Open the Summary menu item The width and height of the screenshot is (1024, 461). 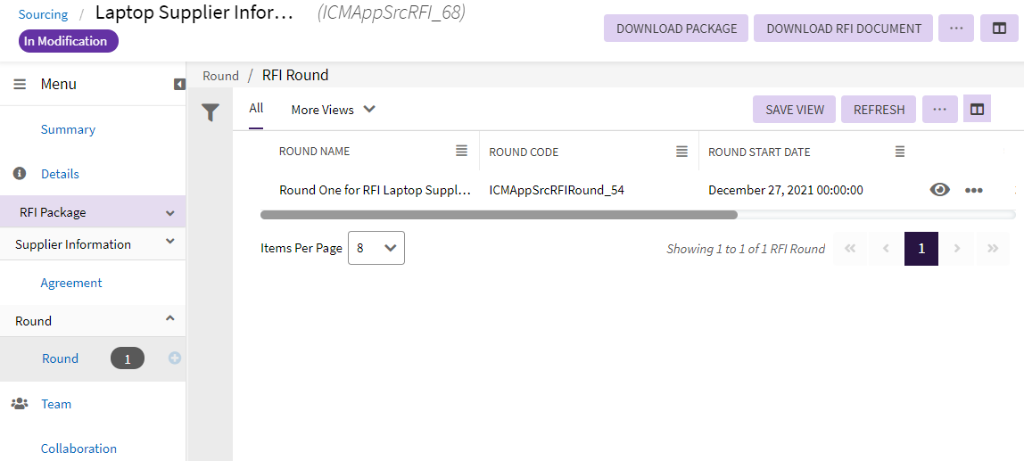click(68, 129)
